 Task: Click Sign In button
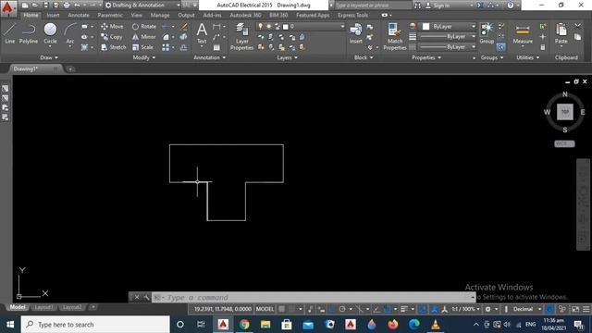click(x=438, y=6)
